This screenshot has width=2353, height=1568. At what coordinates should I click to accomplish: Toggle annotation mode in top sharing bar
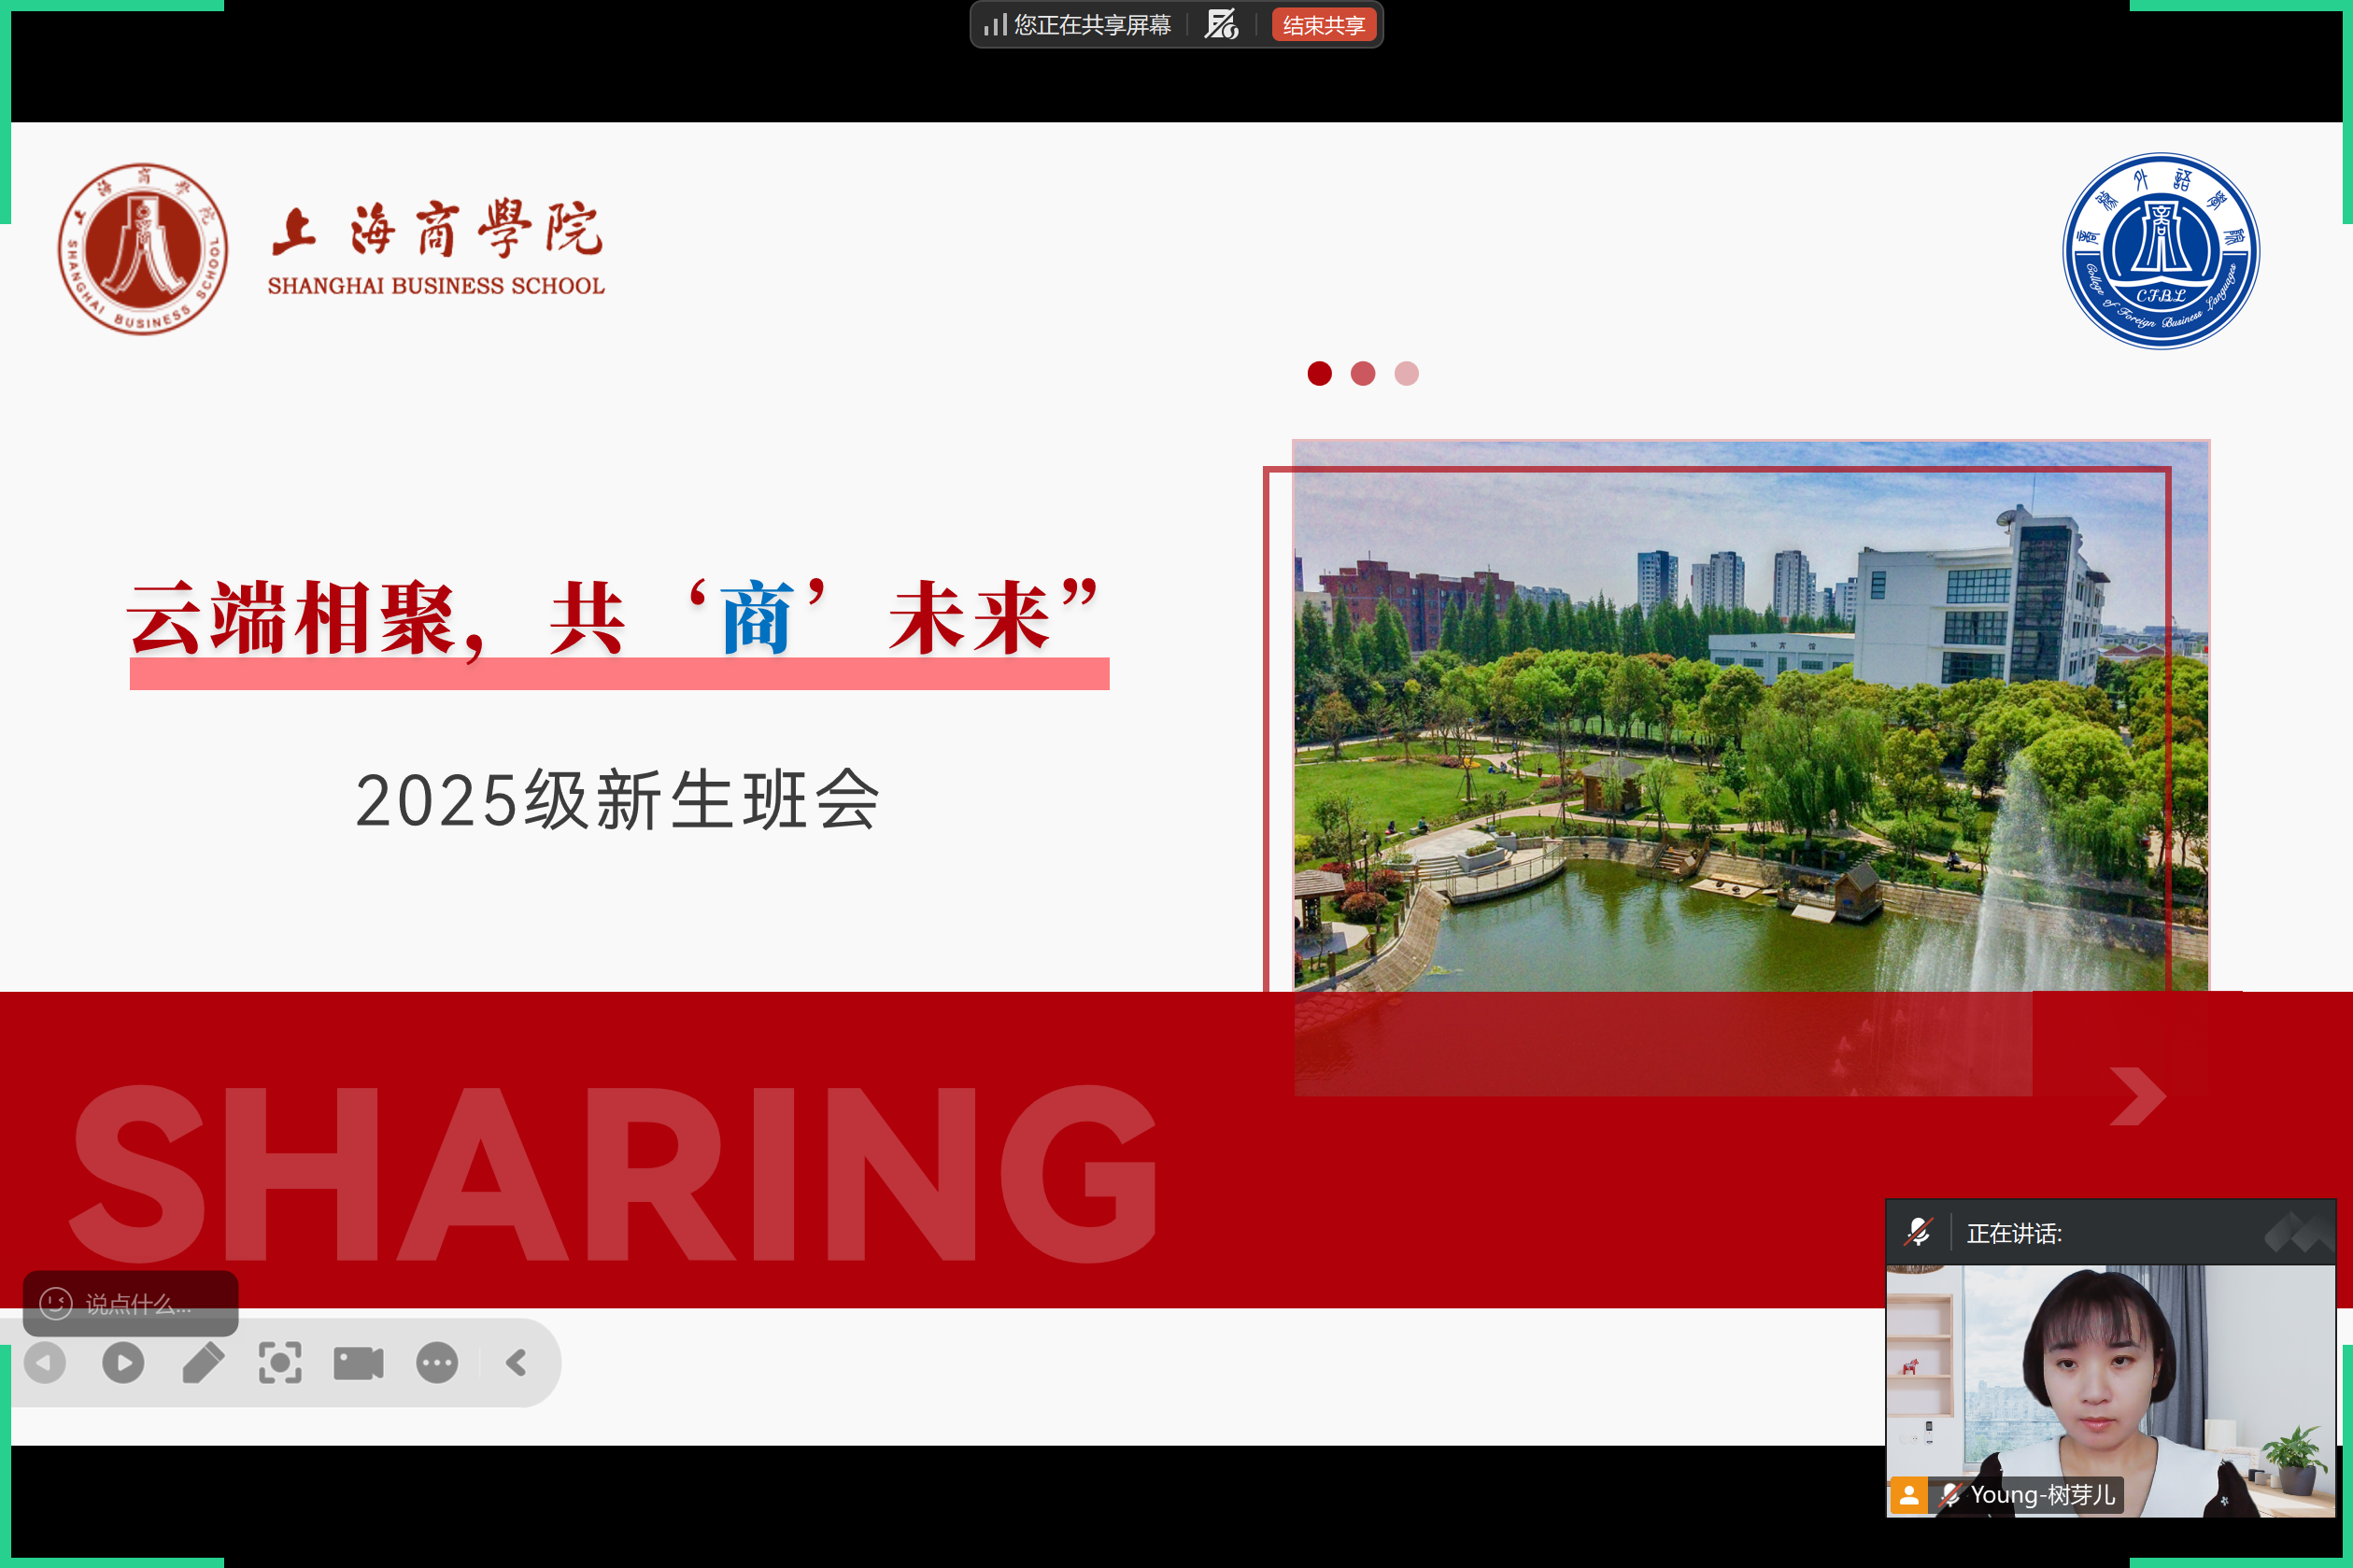(x=1221, y=24)
